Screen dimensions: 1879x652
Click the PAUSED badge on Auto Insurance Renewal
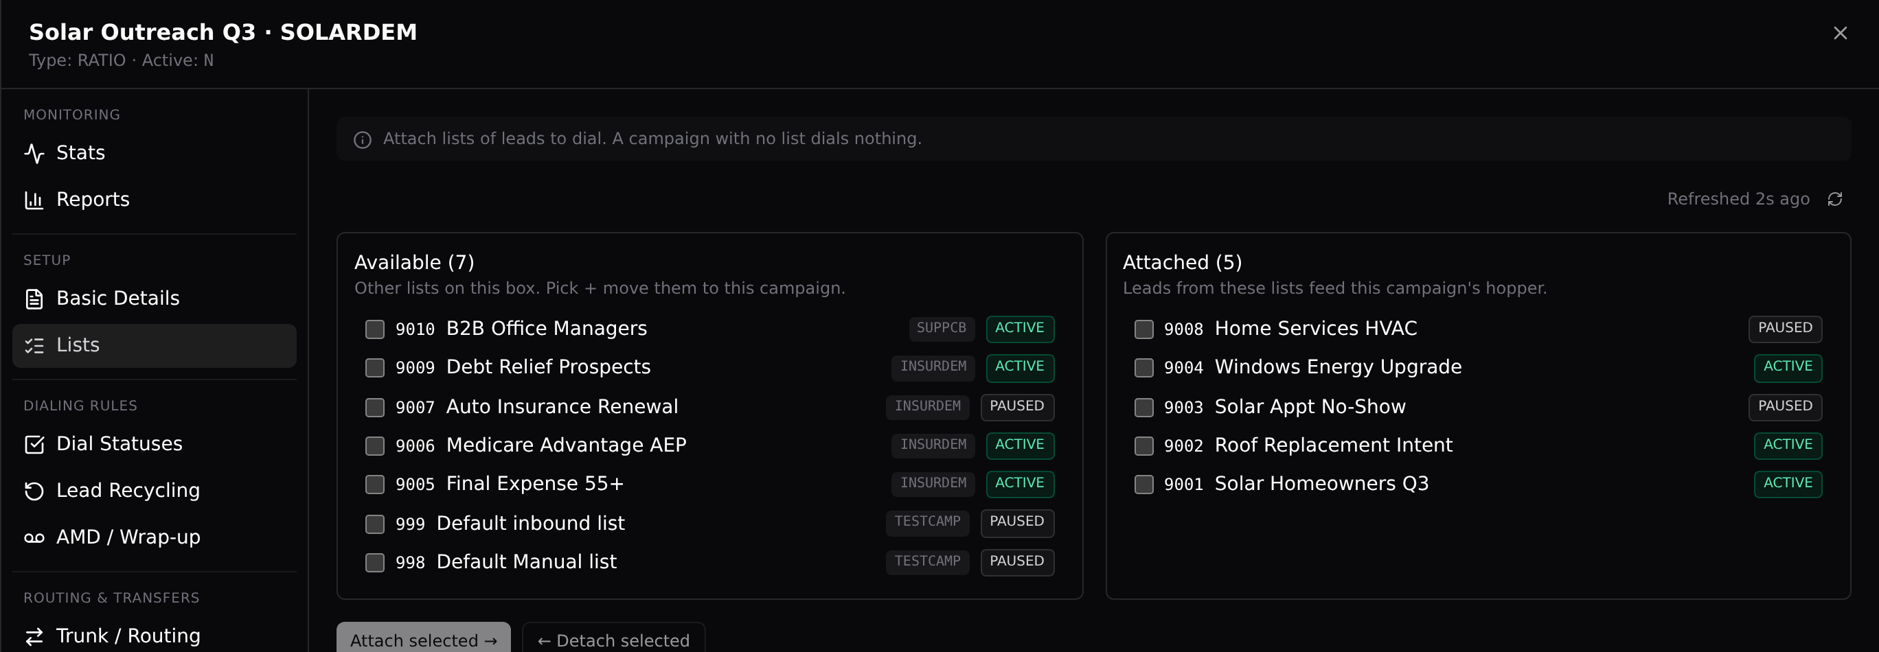pos(1017,406)
